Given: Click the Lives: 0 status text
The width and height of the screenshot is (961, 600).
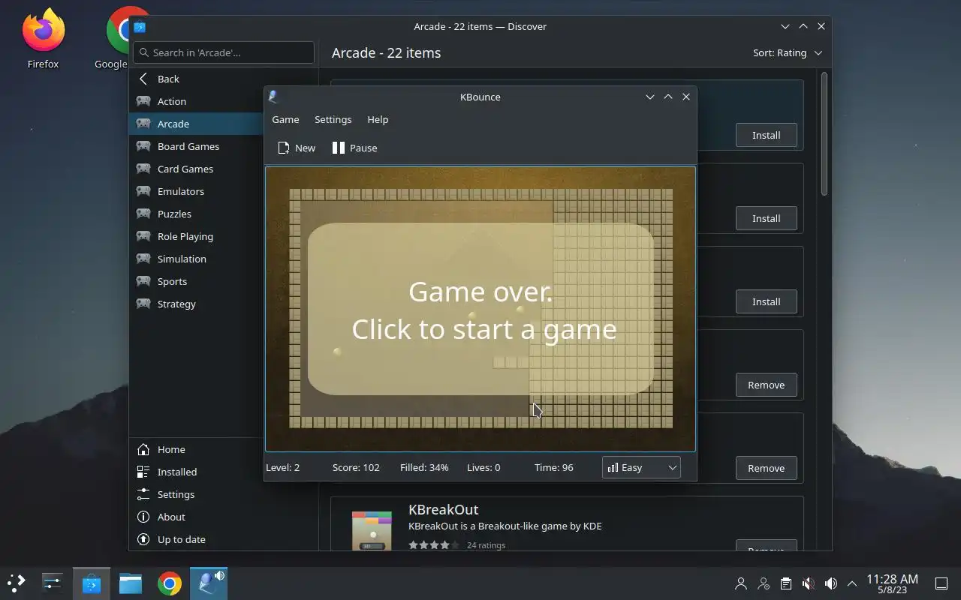Looking at the screenshot, I should tap(484, 467).
